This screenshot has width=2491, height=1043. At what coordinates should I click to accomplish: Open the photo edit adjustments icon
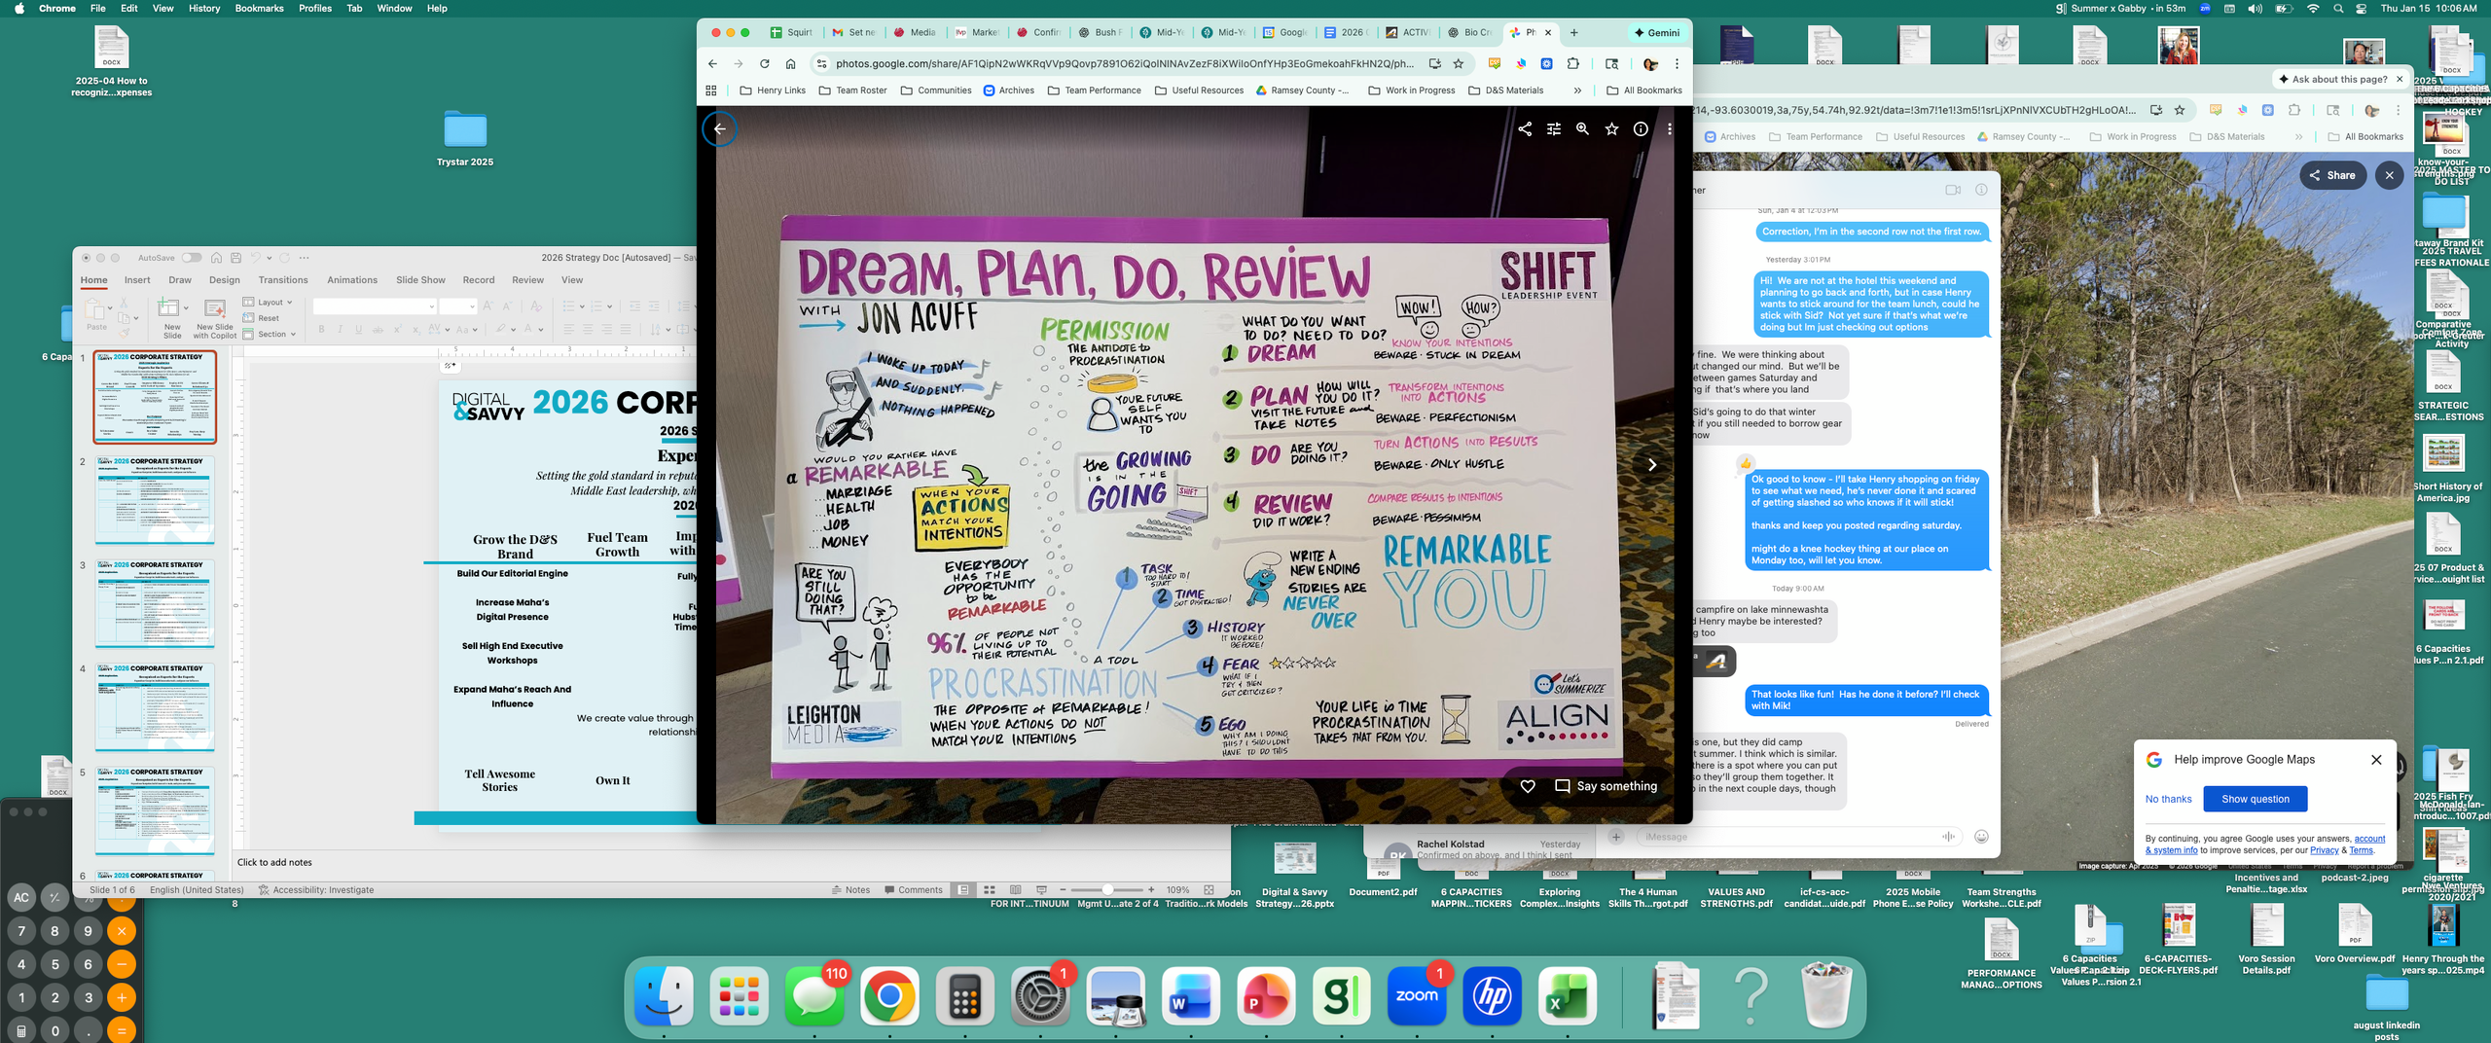pyautogui.click(x=1554, y=129)
